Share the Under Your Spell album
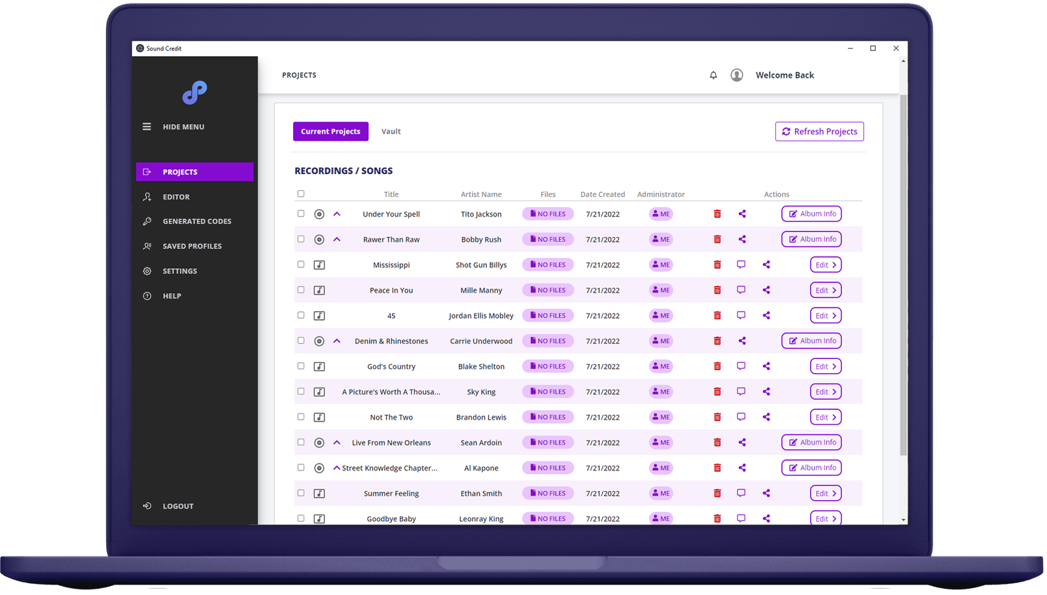This screenshot has height=595, width=1047. tap(742, 214)
